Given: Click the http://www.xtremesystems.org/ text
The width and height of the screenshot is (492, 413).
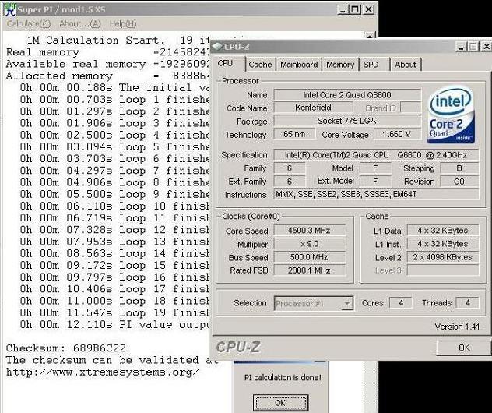Looking at the screenshot, I should pyautogui.click(x=103, y=372).
